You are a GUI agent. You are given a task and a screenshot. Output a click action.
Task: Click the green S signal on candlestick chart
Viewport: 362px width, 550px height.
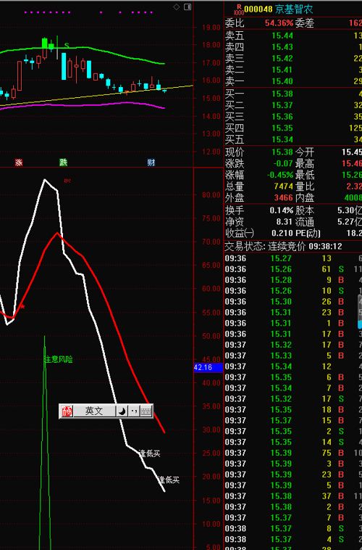click(x=67, y=46)
